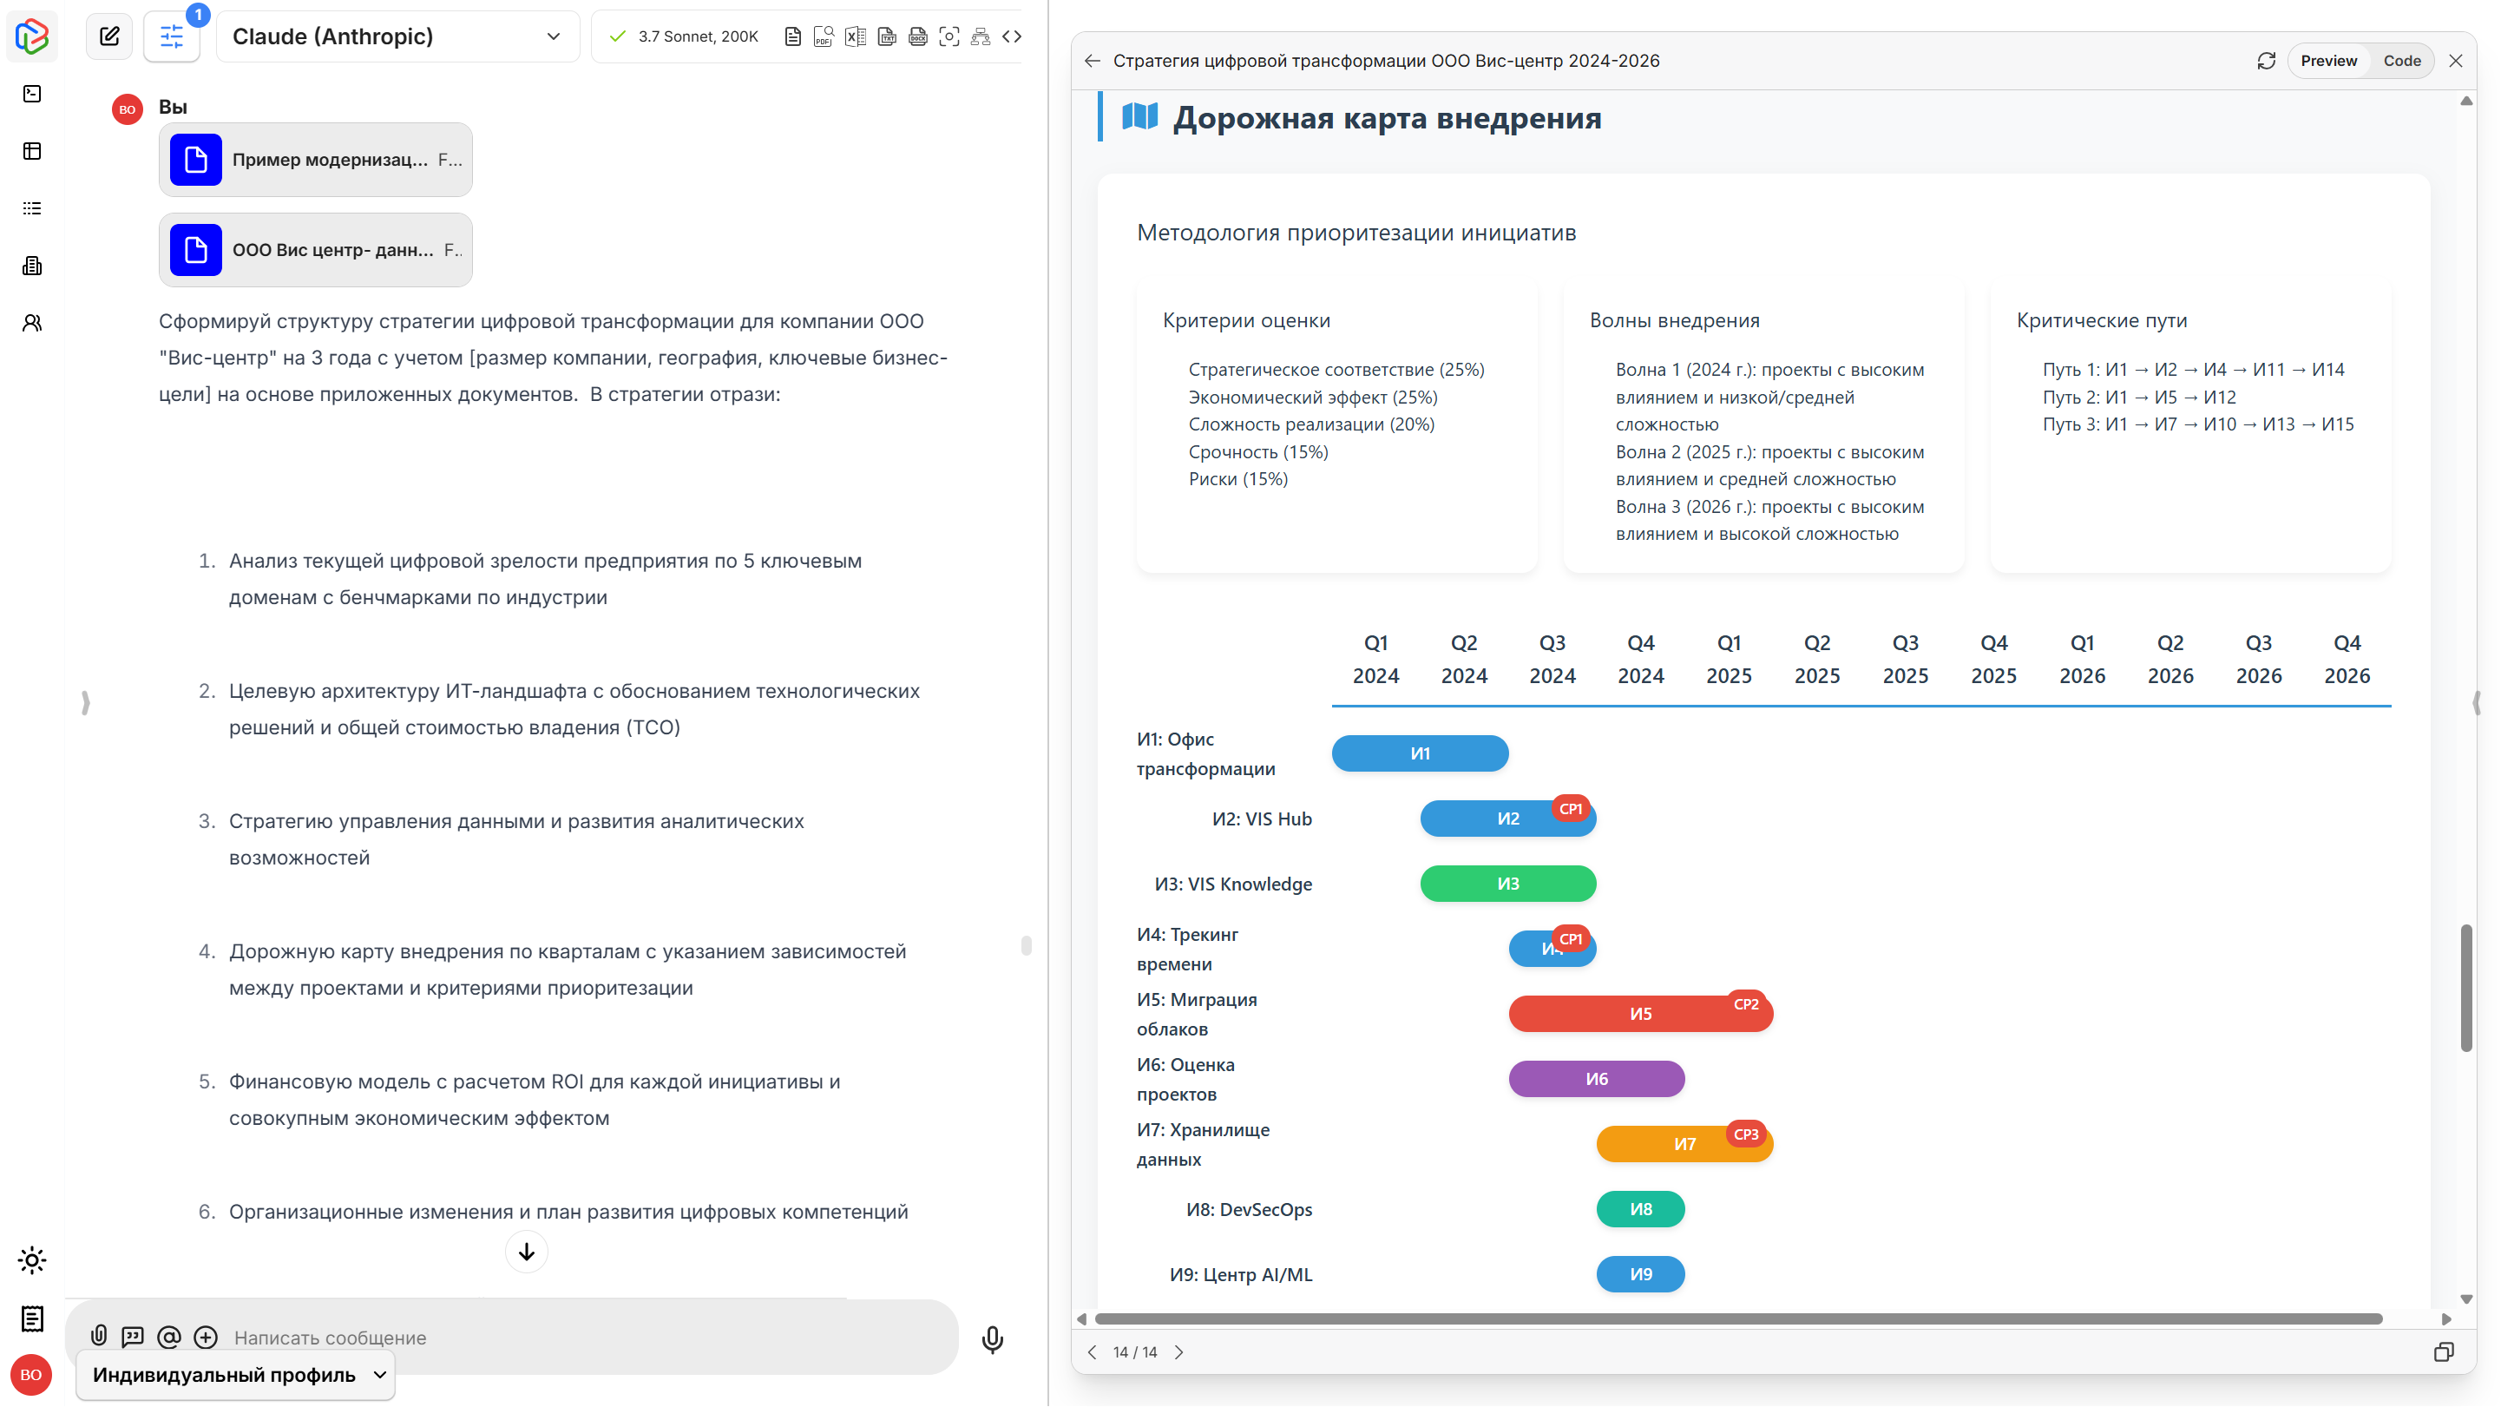Jump to latest message with down arrow
The width and height of the screenshot is (2501, 1407).
click(x=526, y=1252)
